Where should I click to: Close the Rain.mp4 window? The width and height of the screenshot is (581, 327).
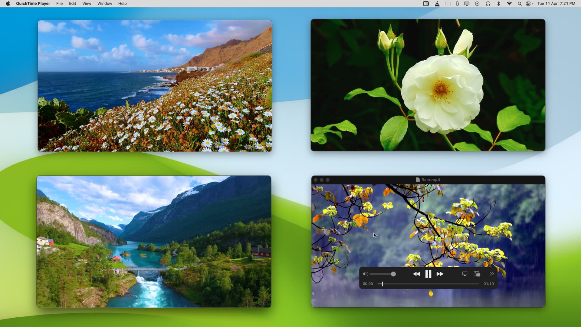pyautogui.click(x=316, y=180)
